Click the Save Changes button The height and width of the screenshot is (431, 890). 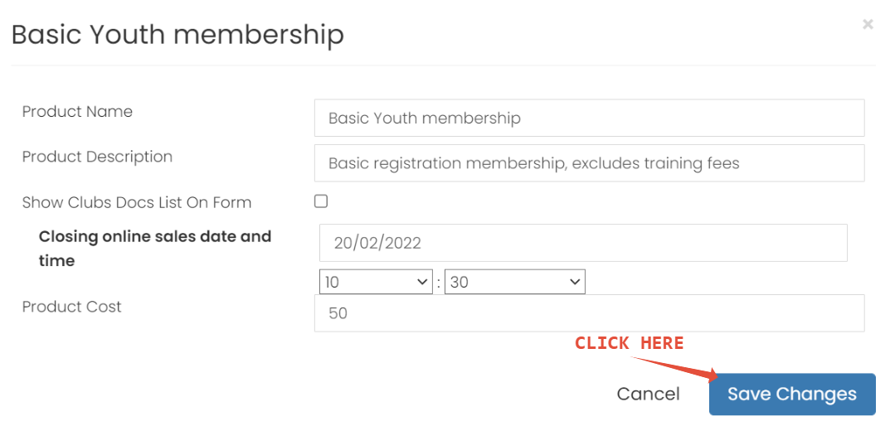point(791,395)
